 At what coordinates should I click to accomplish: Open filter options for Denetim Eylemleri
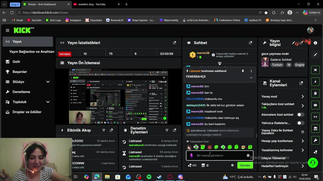pyautogui.click(x=167, y=130)
